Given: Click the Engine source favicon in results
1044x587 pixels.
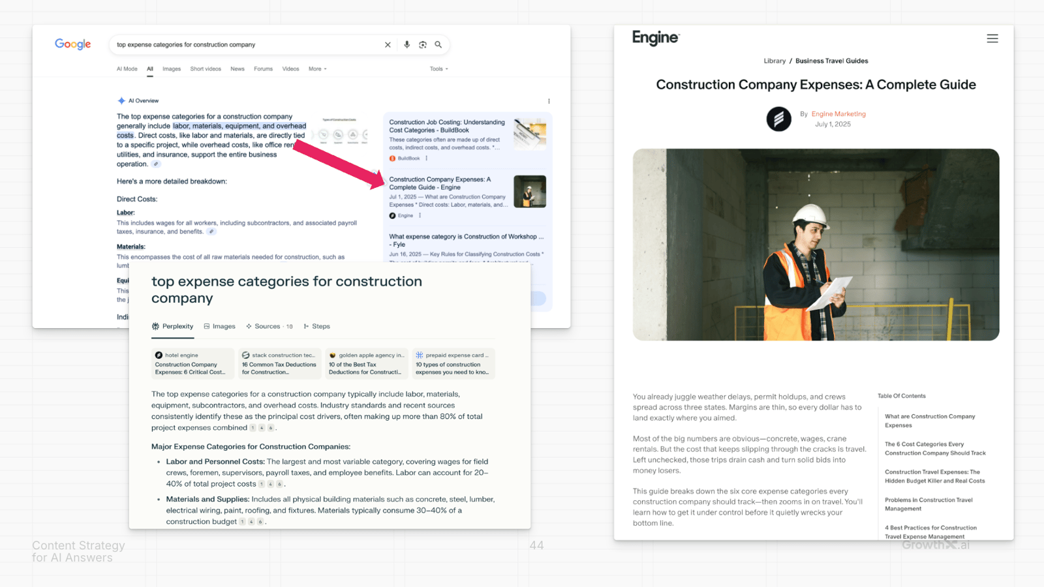Looking at the screenshot, I should coord(392,216).
